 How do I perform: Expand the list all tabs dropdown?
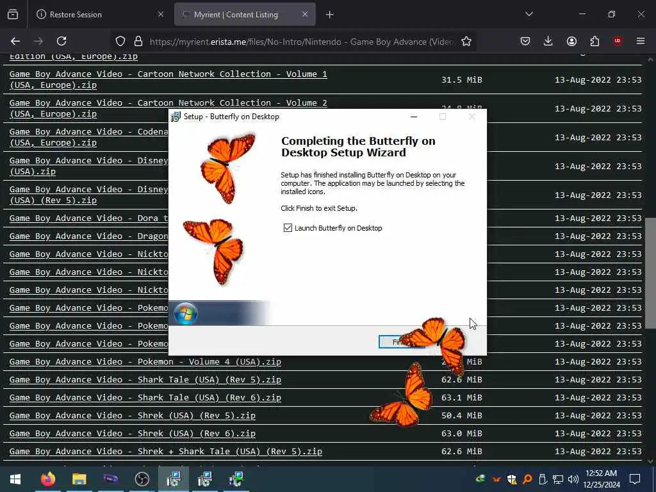tap(529, 14)
